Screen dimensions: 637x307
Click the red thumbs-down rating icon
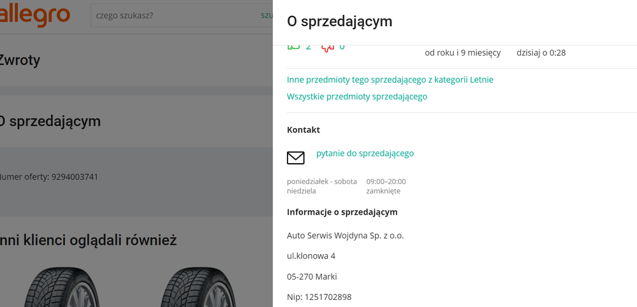(328, 47)
